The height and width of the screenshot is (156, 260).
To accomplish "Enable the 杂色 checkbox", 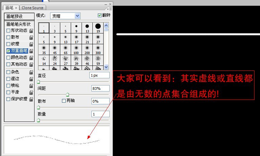I will click(x=8, y=72).
